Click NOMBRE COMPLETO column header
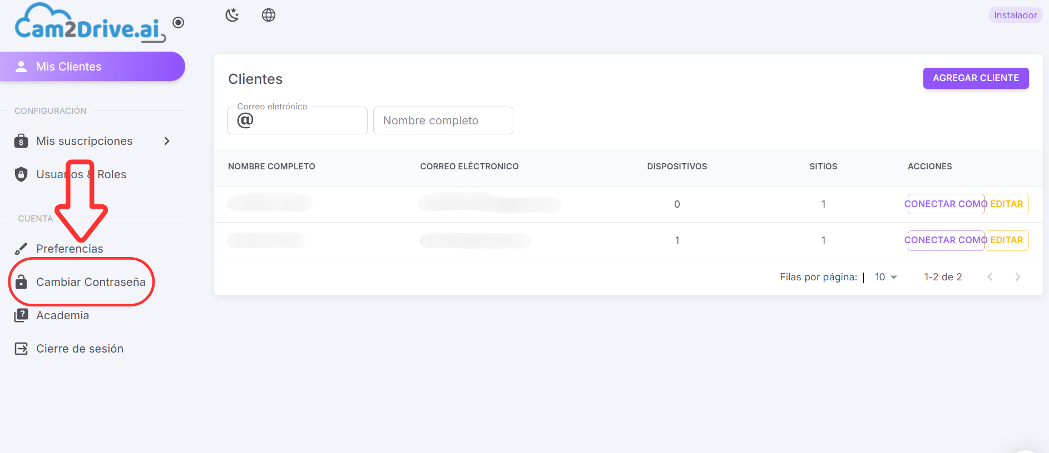This screenshot has width=1049, height=453. point(271,167)
